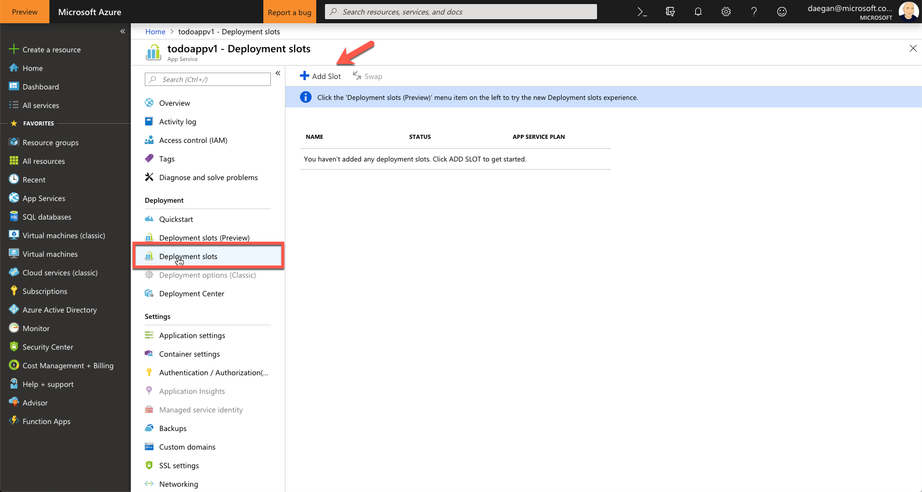Click the STATUS column header
922x492 pixels.
click(x=420, y=137)
